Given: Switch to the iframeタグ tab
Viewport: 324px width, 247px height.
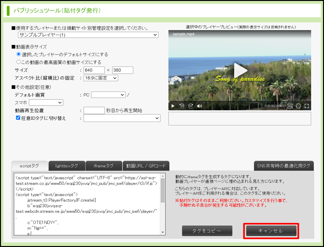Looking at the screenshot, I should pyautogui.click(x=104, y=166).
